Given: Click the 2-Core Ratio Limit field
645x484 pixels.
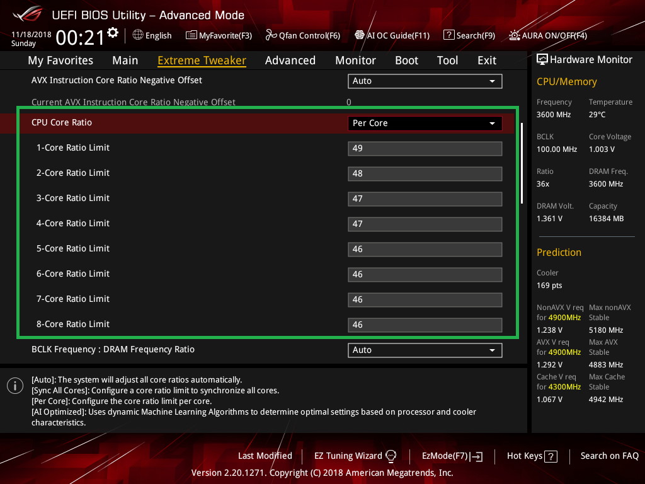Looking at the screenshot, I should 425,174.
